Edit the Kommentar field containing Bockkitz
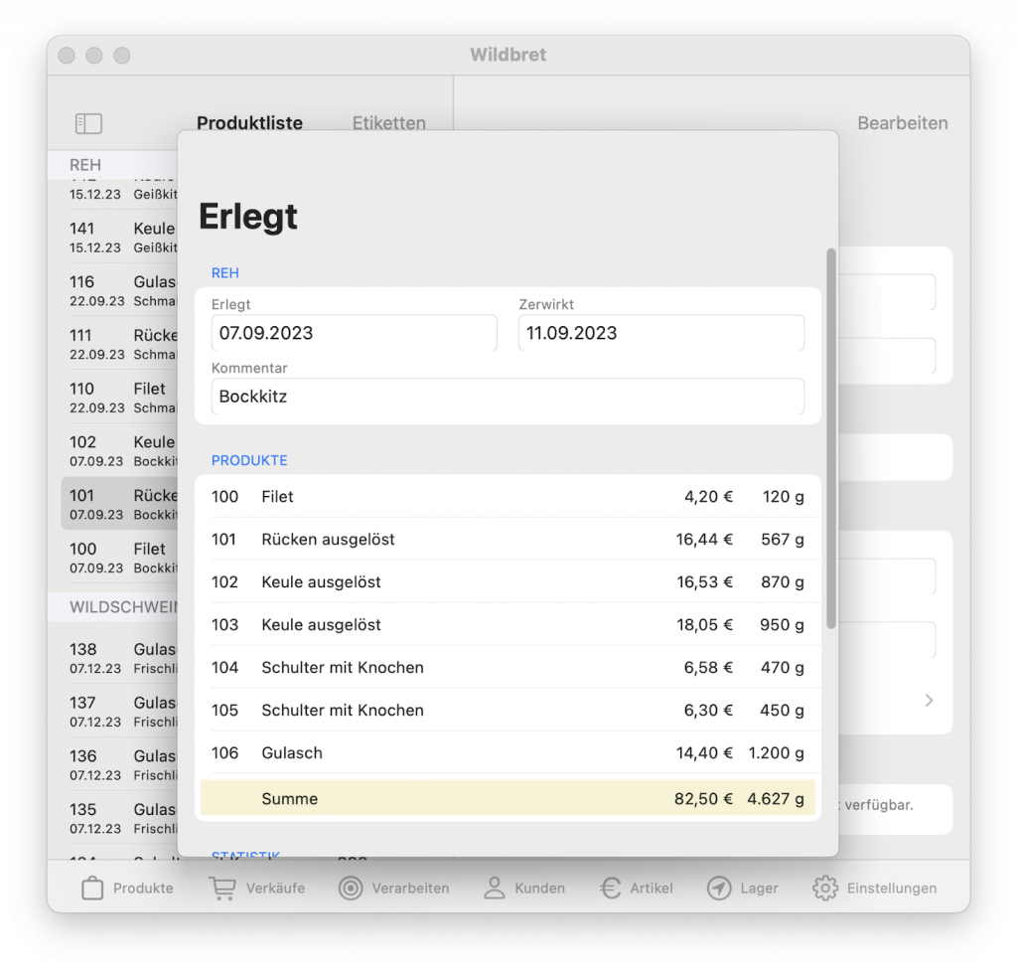Image resolution: width=1017 pixels, height=971 pixels. 507,397
